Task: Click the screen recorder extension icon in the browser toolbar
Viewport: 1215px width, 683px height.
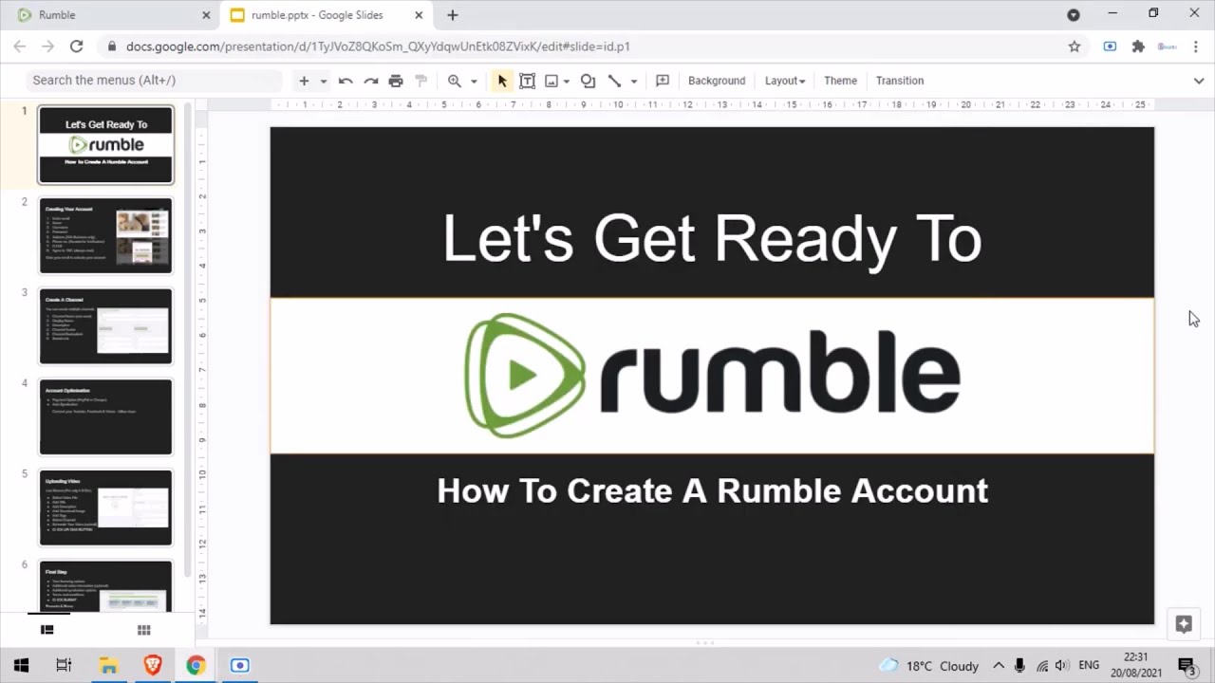Action: pyautogui.click(x=1110, y=46)
